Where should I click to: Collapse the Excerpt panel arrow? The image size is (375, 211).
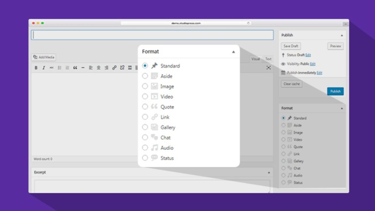[x=269, y=173]
